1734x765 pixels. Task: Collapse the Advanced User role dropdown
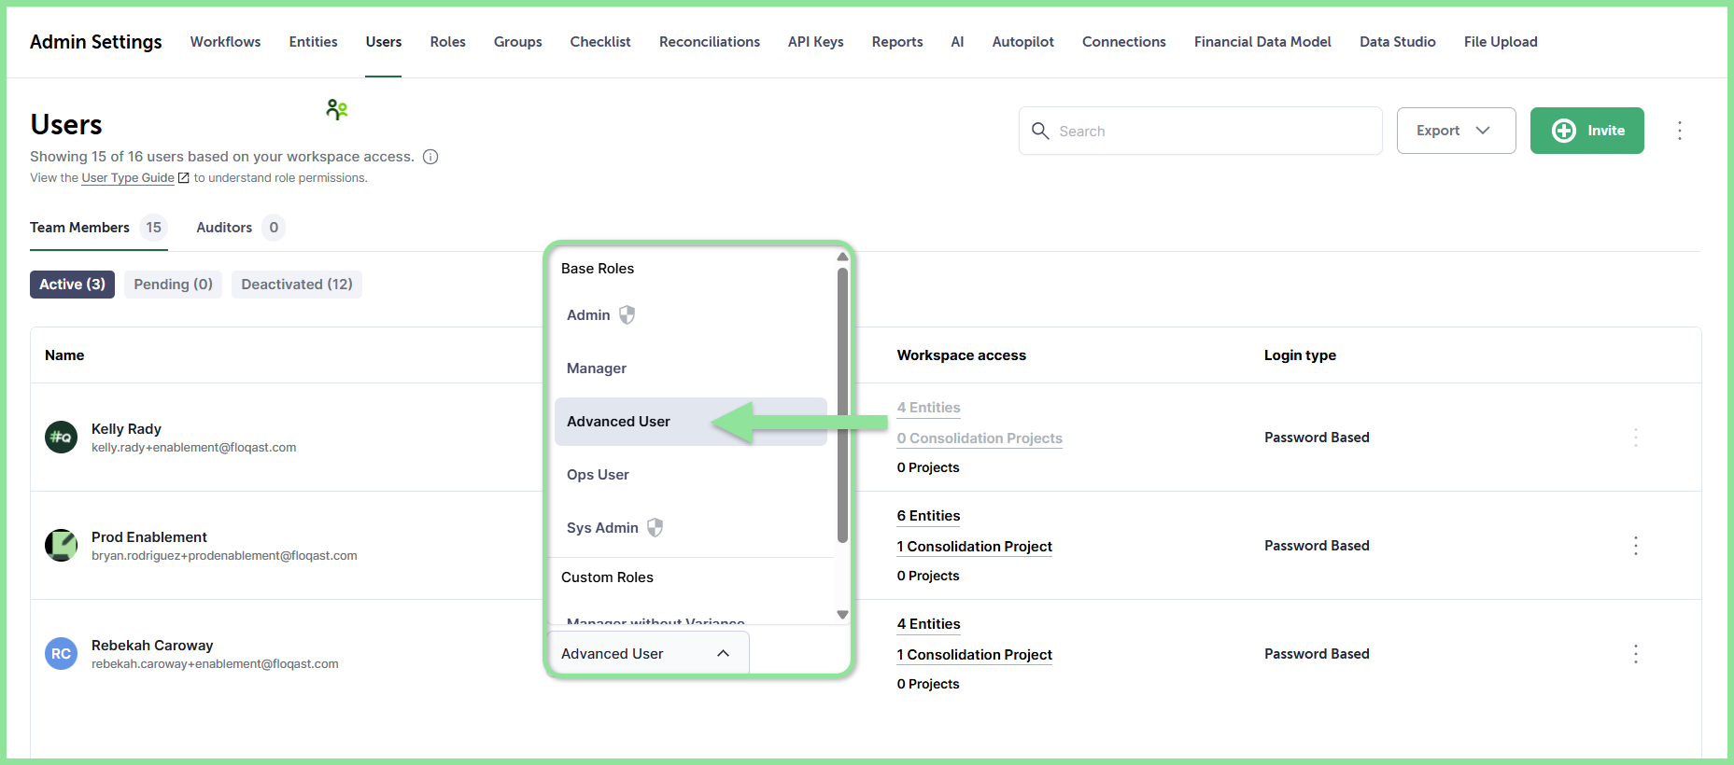point(648,653)
